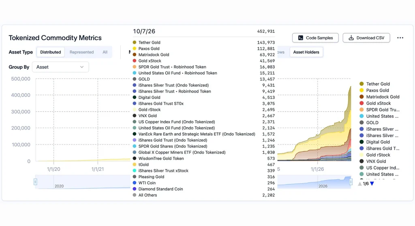Viewport: 415px width, 226px height.
Task: Click Diamond Standard Coin row
Action: (x=203, y=189)
